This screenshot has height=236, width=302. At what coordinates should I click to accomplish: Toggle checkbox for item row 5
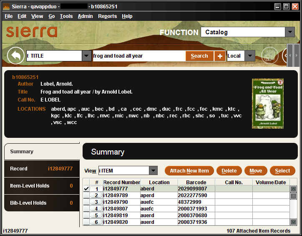(x=86, y=216)
